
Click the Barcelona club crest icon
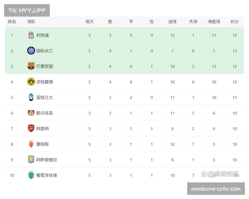(x=31, y=66)
